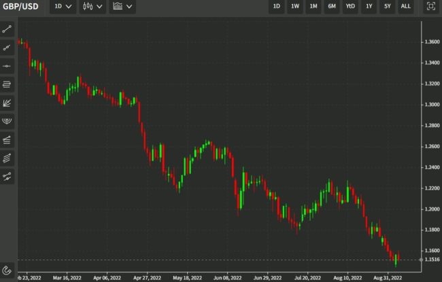Click the May 18, 2022 date label
This screenshot has height=282, width=442.
[x=188, y=278]
